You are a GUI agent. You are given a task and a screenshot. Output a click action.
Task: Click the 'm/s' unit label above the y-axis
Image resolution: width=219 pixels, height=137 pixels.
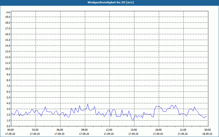[x=8, y=12]
